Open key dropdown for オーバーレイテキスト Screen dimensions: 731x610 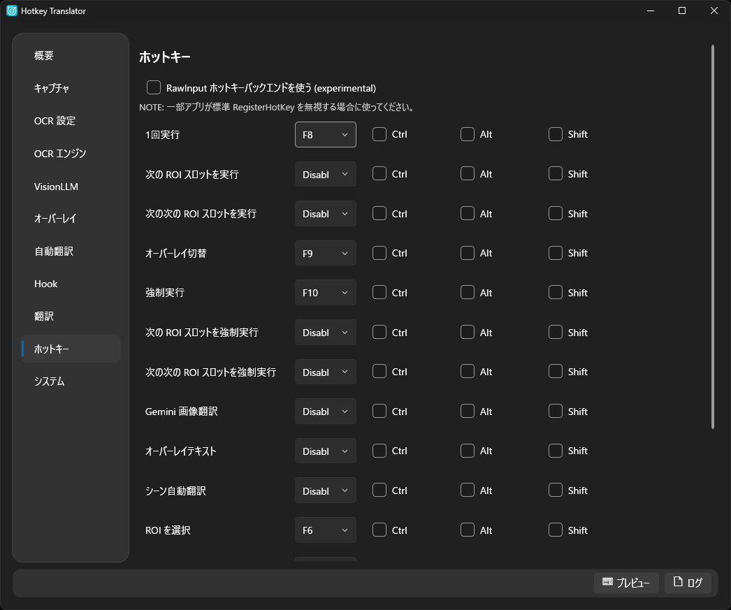click(x=326, y=451)
